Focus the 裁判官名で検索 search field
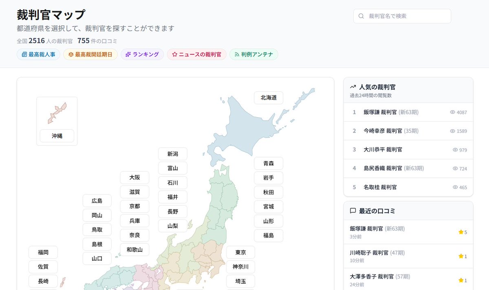 (402, 16)
